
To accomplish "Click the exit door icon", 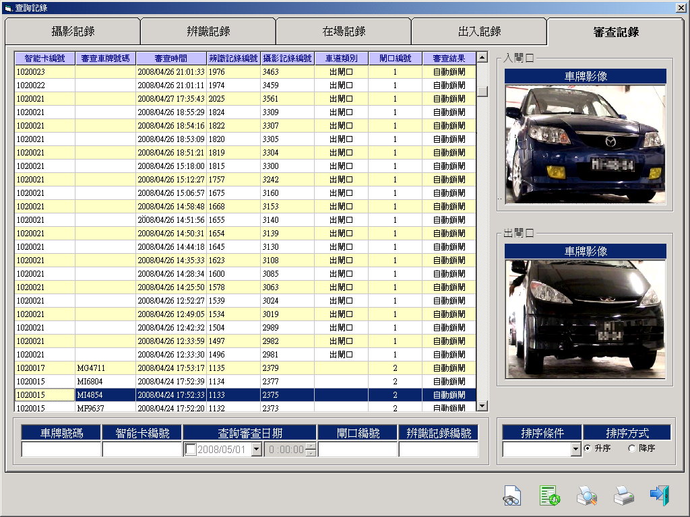I will (660, 495).
